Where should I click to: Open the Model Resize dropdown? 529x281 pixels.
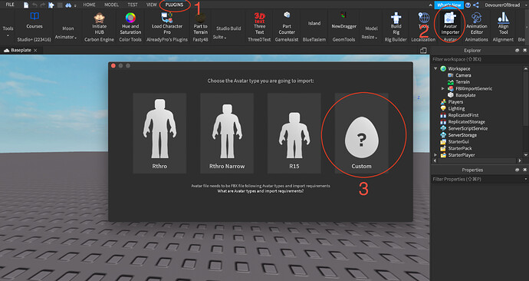point(371,33)
